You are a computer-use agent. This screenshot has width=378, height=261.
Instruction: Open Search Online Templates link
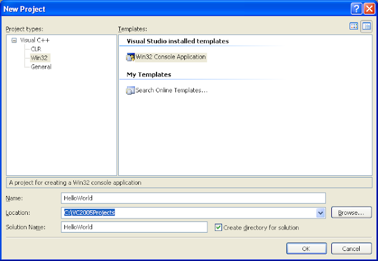pyautogui.click(x=171, y=91)
